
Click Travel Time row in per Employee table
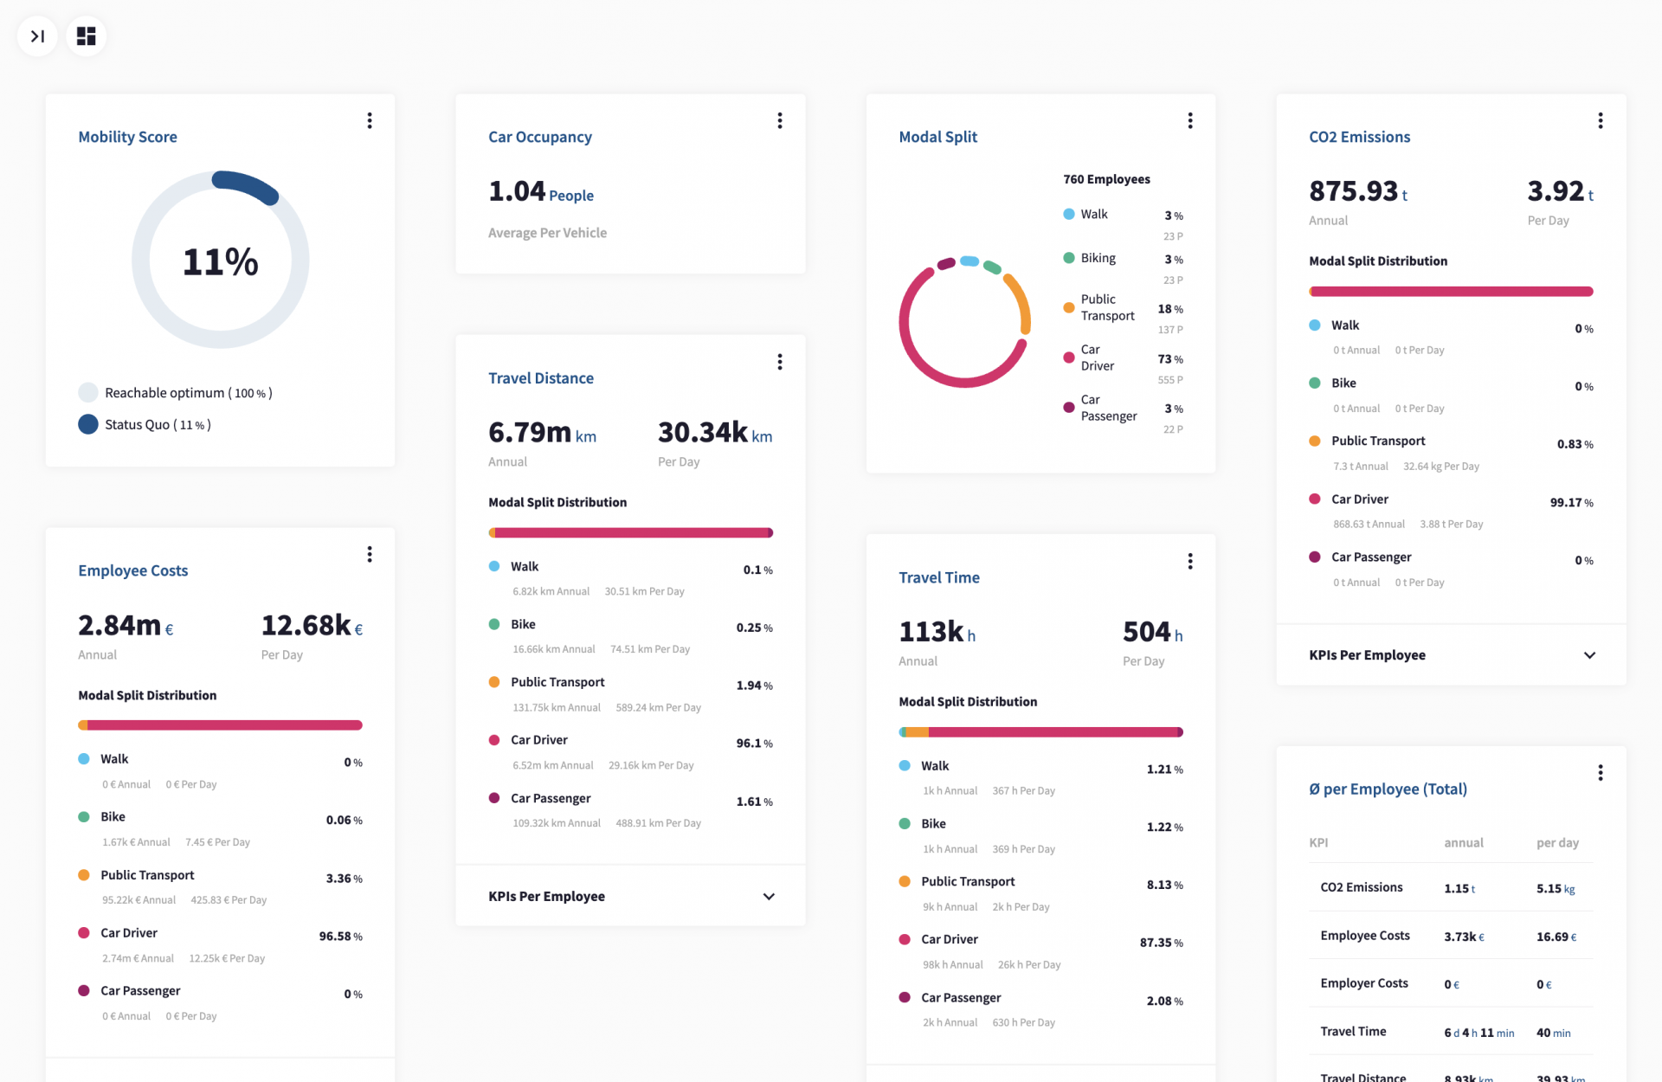[1451, 1032]
